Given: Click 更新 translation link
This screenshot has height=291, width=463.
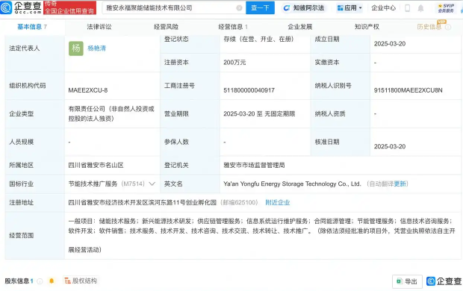Looking at the screenshot, I should coord(400,184).
